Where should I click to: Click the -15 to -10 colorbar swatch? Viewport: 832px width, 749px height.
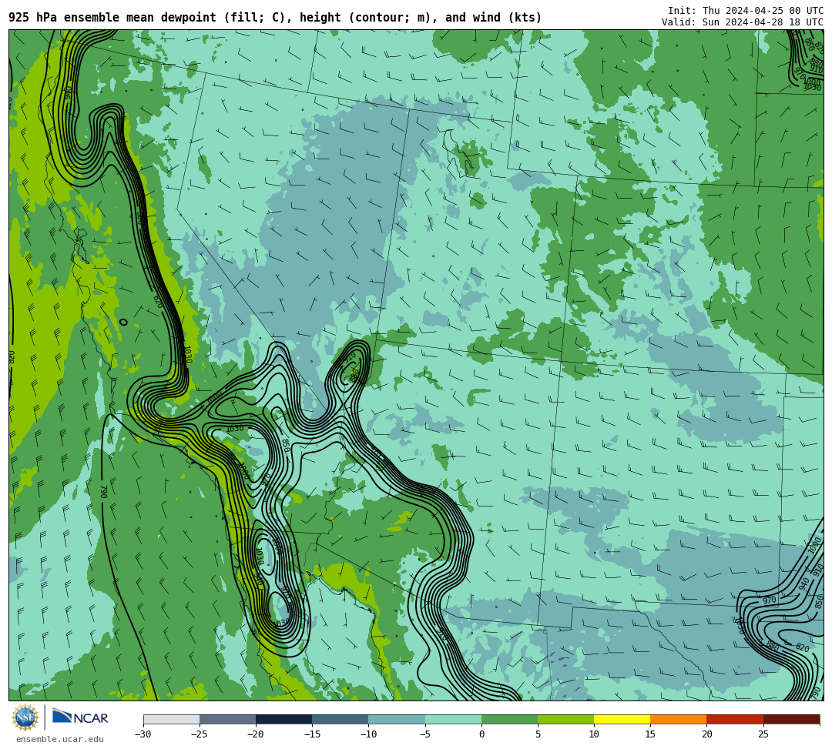(341, 719)
